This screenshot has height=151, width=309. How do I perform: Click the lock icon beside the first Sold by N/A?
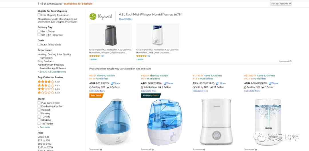point(90,87)
